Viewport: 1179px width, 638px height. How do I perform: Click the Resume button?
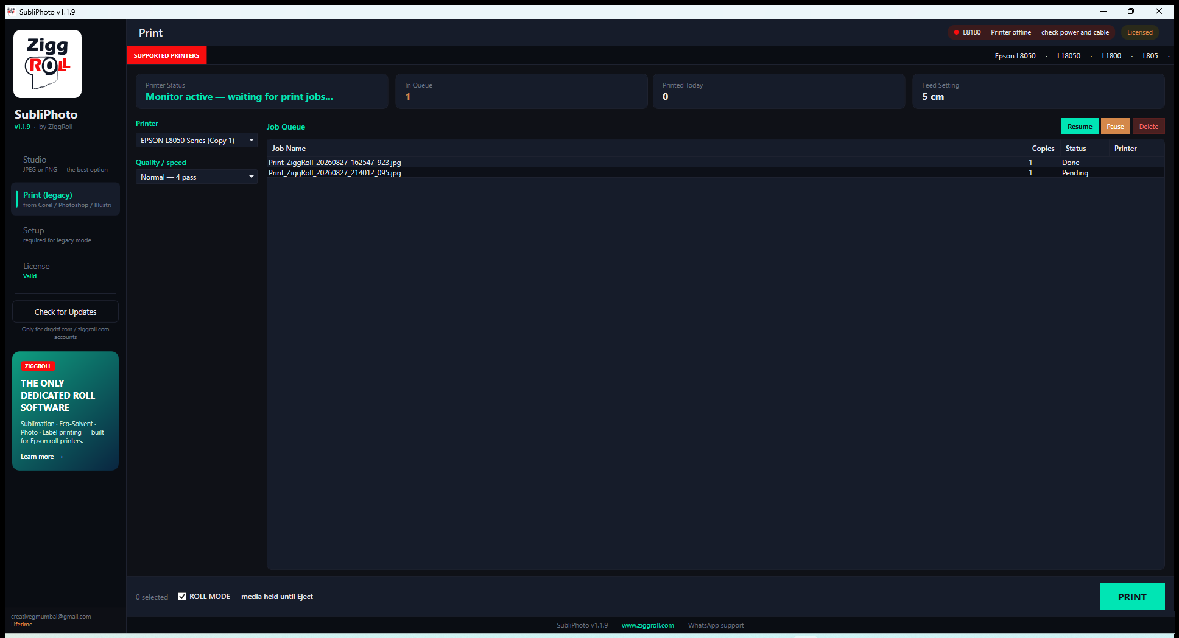[x=1080, y=127]
